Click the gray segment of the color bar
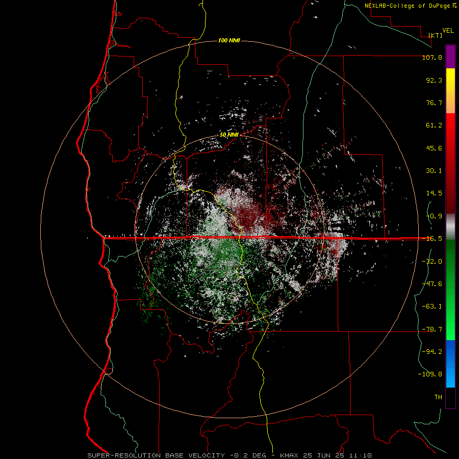This screenshot has width=459, height=459. (450, 227)
